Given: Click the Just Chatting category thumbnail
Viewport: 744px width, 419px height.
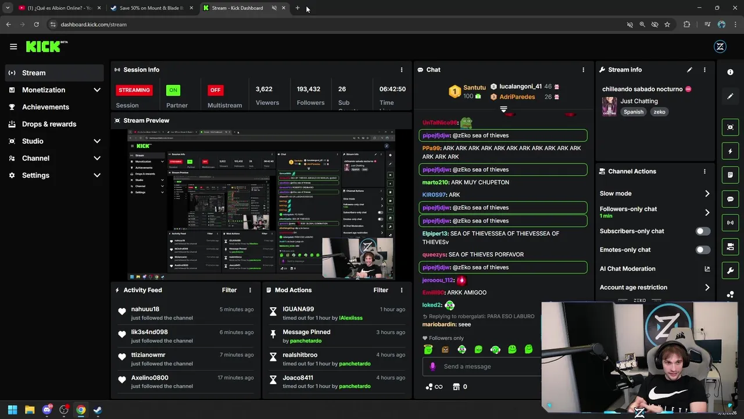Looking at the screenshot, I should (609, 106).
